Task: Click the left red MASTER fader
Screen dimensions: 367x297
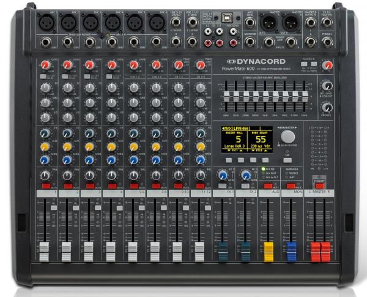Action: click(315, 252)
